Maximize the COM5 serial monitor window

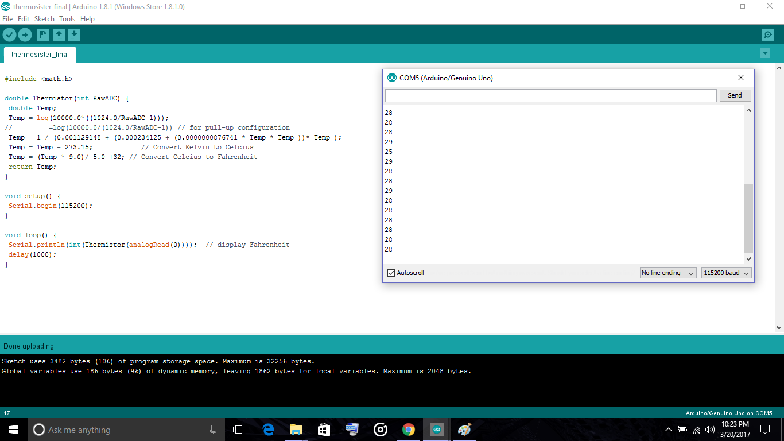[715, 78]
